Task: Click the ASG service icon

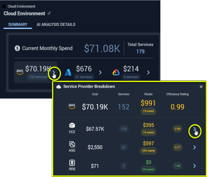Action: point(72,144)
